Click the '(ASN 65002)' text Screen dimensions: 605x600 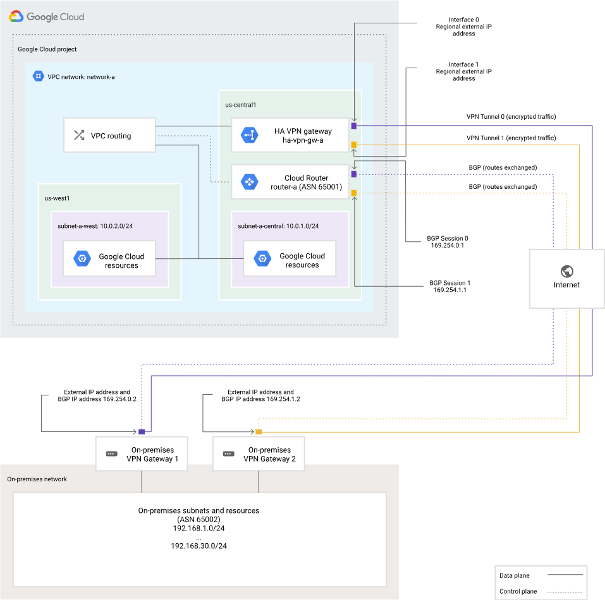199,519
